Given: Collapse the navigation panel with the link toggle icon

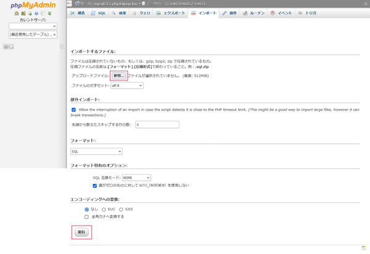Looking at the screenshot, I should pyautogui.click(x=8, y=47).
